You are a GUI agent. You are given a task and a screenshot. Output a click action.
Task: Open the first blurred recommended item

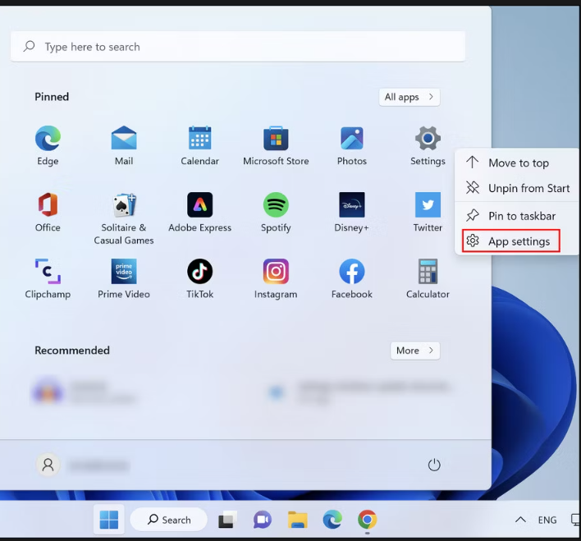(85, 392)
